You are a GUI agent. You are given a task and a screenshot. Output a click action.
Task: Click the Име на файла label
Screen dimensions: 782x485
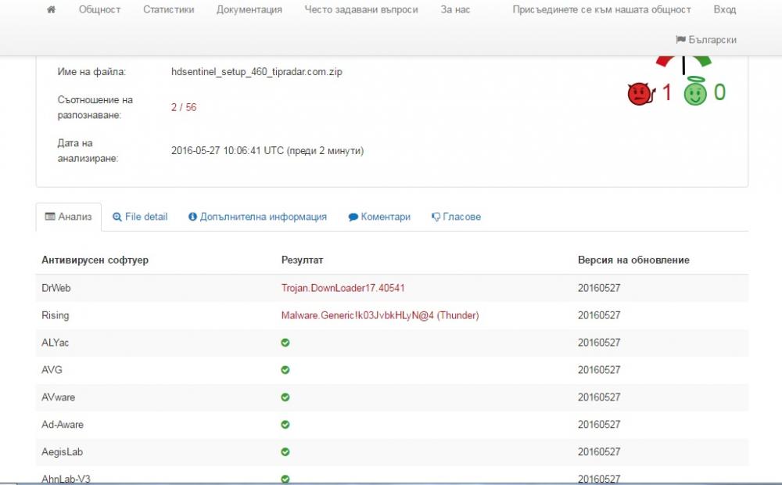(x=91, y=72)
